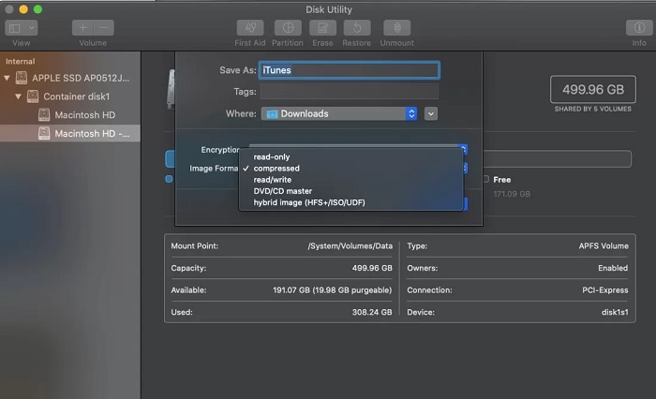Screen dimensions: 656x399
Task: Click the remove volume minus button
Action: 104,28
